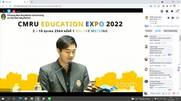Switch commenting identity via own avatar dropdown

146,93
